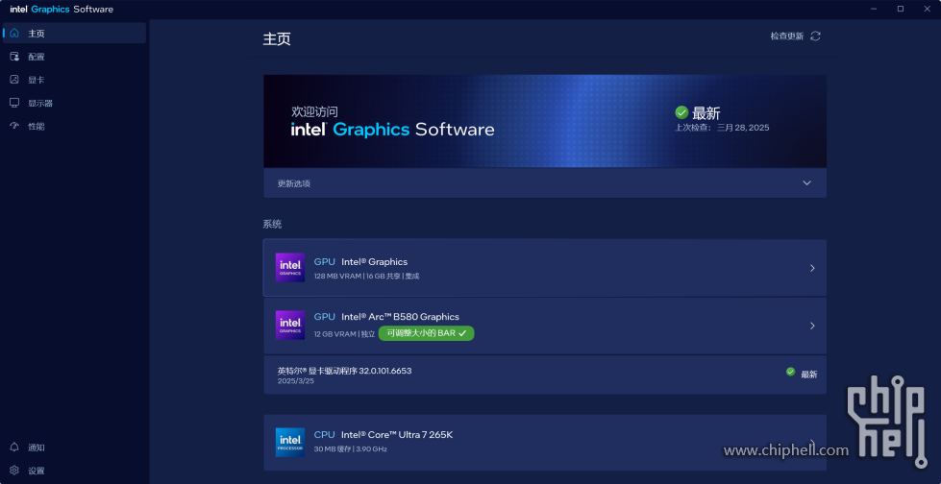941x484 pixels.
Task: Click the Intel Processor logo on CPU card
Action: click(290, 442)
